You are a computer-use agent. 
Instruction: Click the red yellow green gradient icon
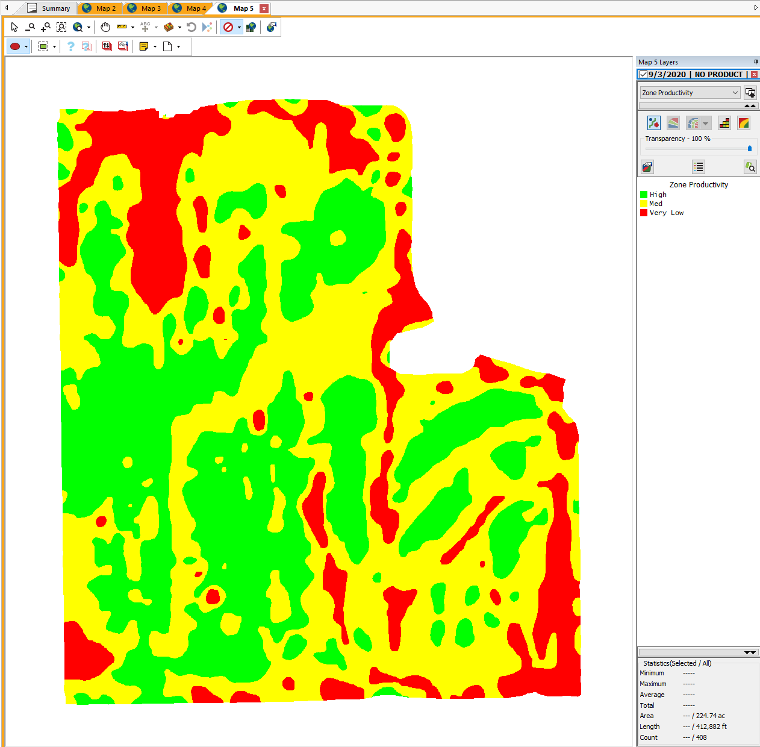[744, 123]
